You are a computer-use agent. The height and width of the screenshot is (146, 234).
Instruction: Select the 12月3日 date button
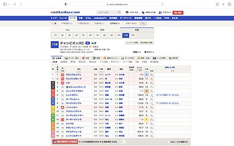tap(99, 24)
